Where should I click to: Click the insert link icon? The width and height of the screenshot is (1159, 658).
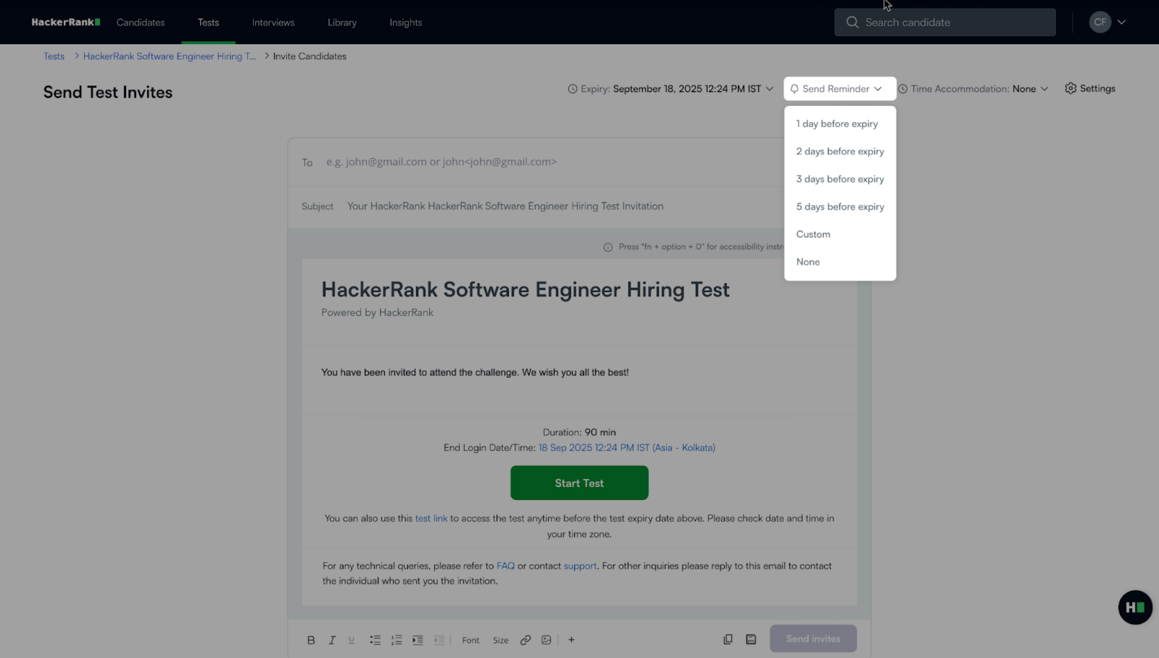[525, 640]
